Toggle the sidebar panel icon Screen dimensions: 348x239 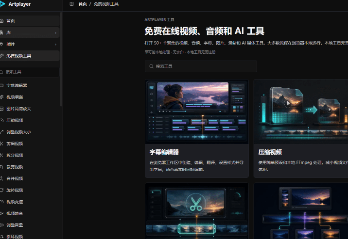(71, 4)
